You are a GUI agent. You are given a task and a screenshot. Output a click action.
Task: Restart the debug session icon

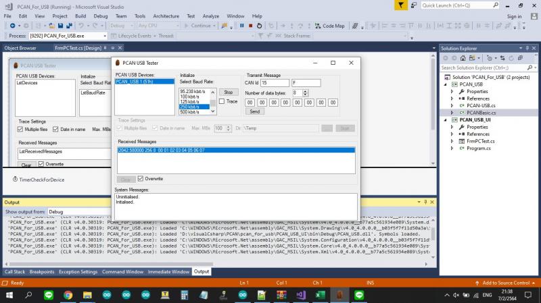coord(259,26)
